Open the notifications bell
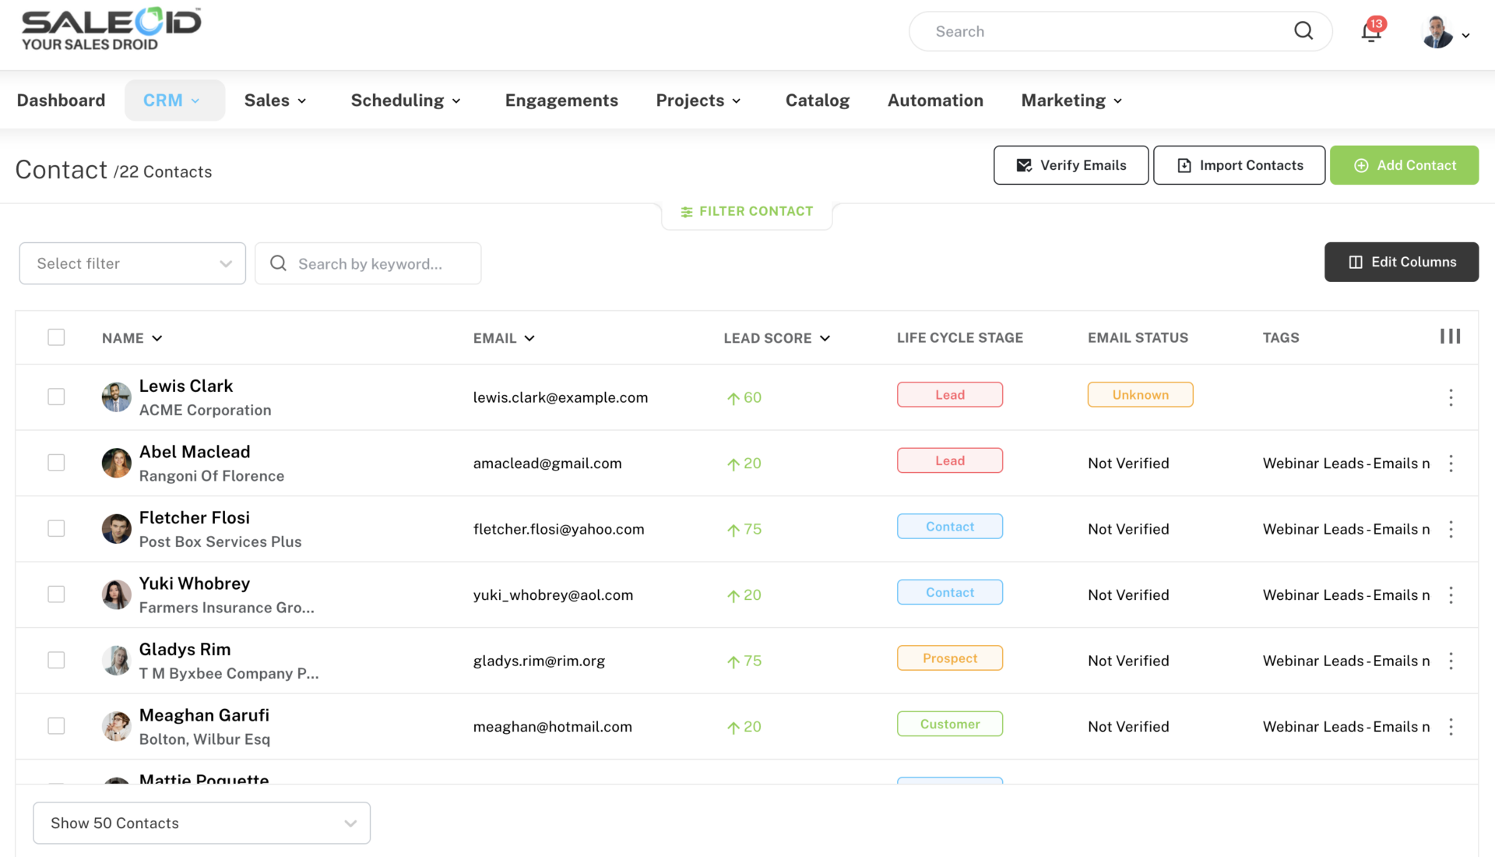 tap(1371, 32)
